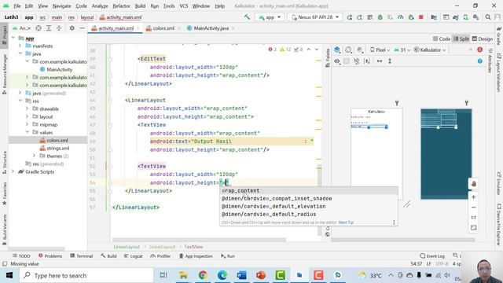
Task: Click the Design Surface layers icon
Action: pyautogui.click(x=337, y=50)
